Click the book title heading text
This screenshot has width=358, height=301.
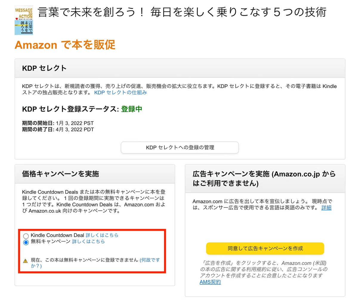[x=182, y=13]
